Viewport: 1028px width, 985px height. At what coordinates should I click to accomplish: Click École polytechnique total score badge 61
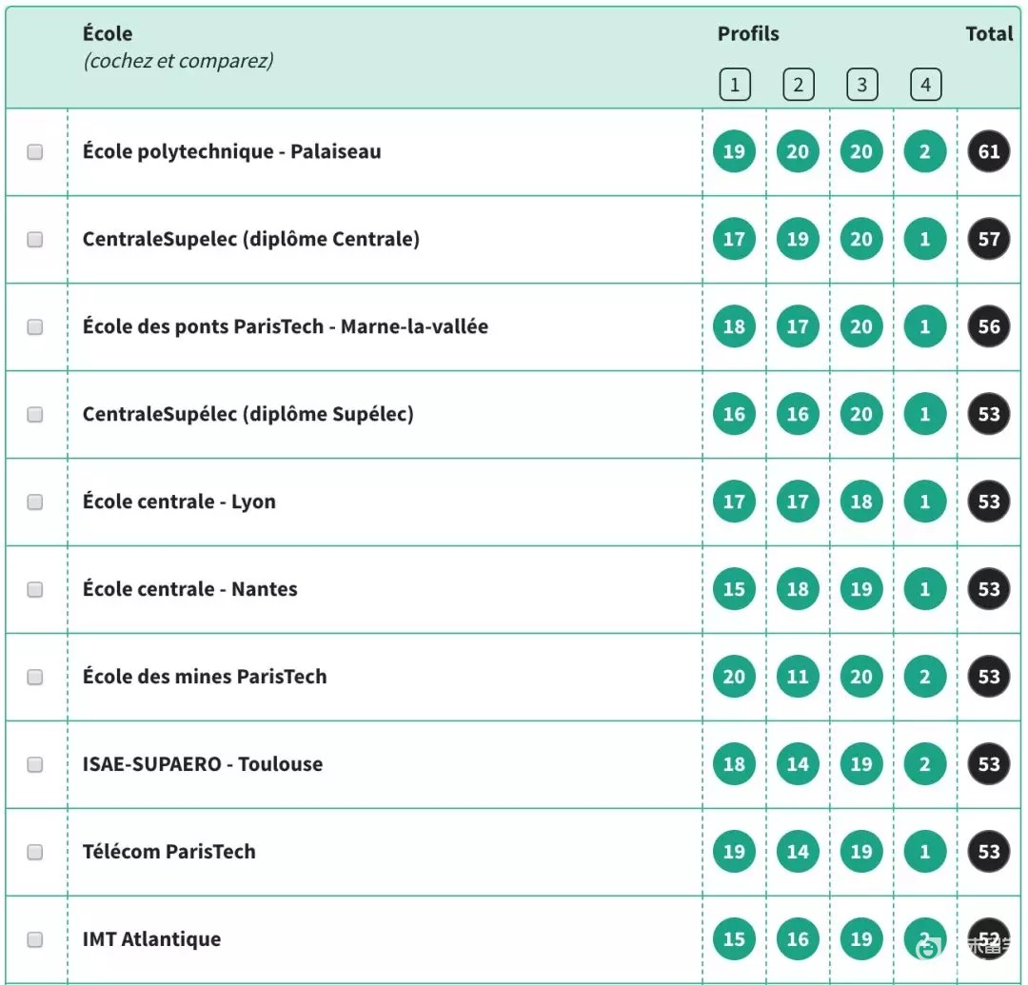coord(989,151)
